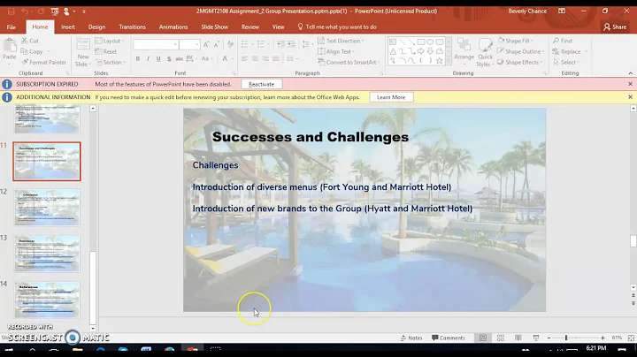Click the Select button in Editing
Image resolution: width=637 pixels, height=357 pixels.
(x=564, y=62)
